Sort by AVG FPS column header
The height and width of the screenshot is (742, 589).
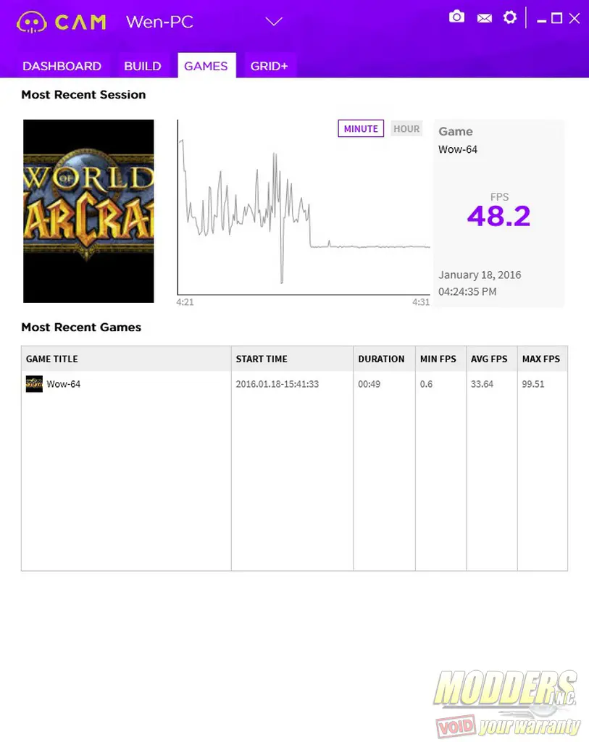489,359
